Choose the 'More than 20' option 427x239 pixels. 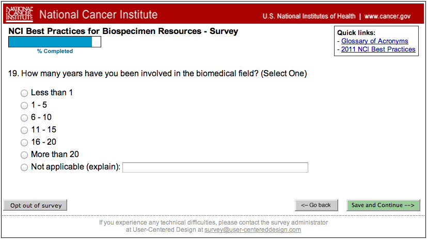(x=24, y=155)
